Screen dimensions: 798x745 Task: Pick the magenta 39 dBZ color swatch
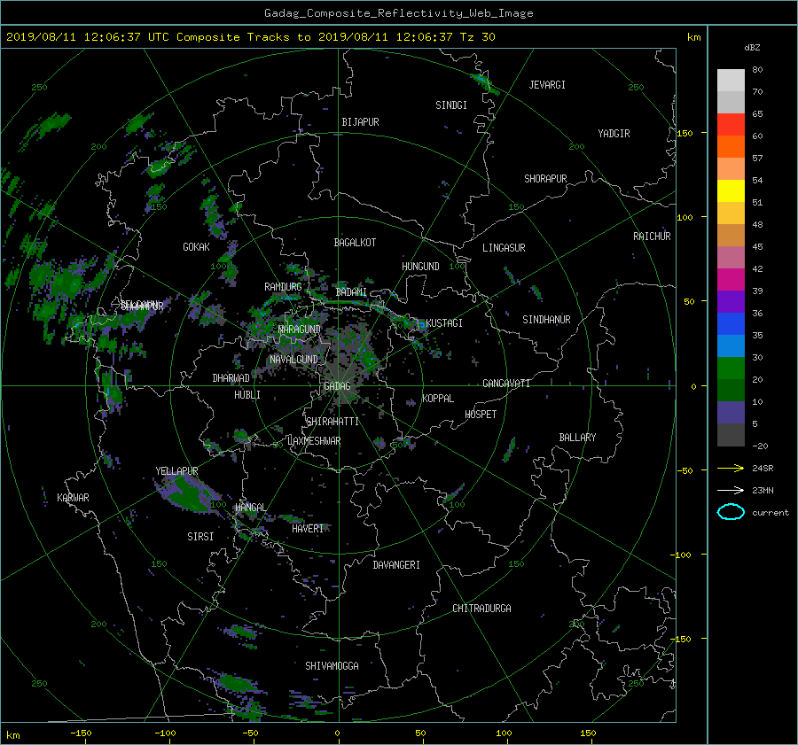coord(731,280)
